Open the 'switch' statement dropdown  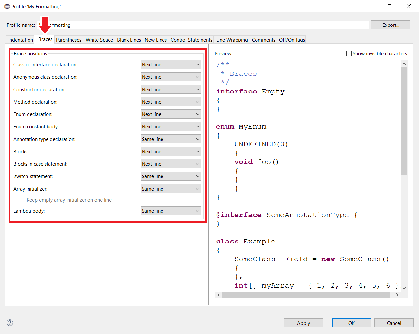171,176
